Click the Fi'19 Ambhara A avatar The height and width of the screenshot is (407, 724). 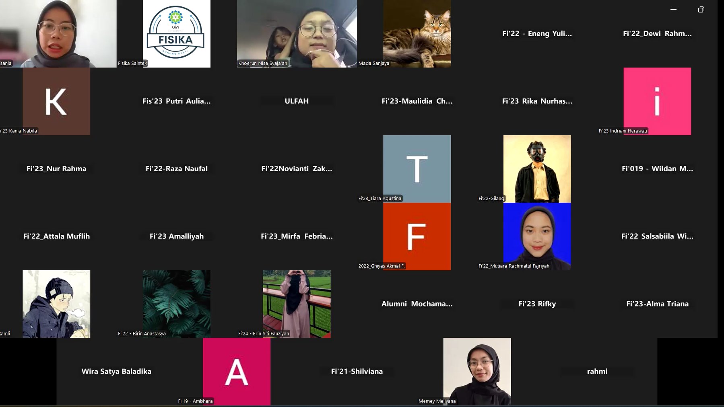(237, 372)
